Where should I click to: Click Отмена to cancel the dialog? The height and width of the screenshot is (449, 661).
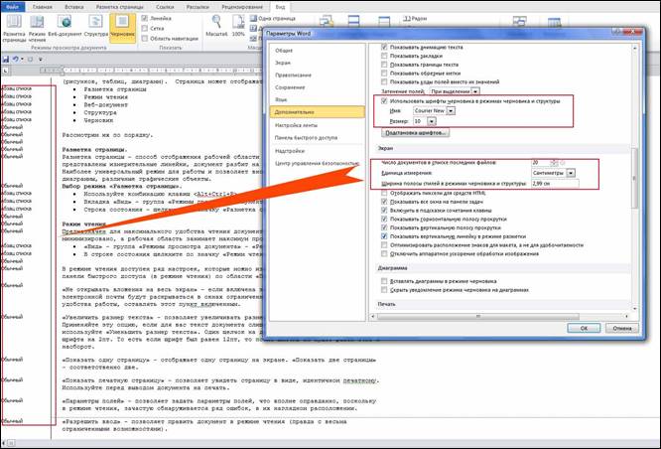[622, 328]
